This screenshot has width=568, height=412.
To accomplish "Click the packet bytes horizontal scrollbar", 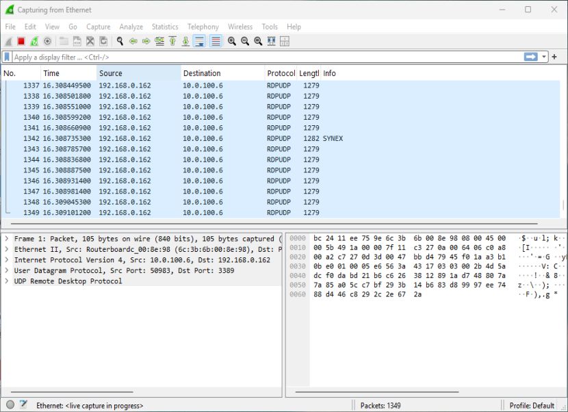I will point(377,391).
